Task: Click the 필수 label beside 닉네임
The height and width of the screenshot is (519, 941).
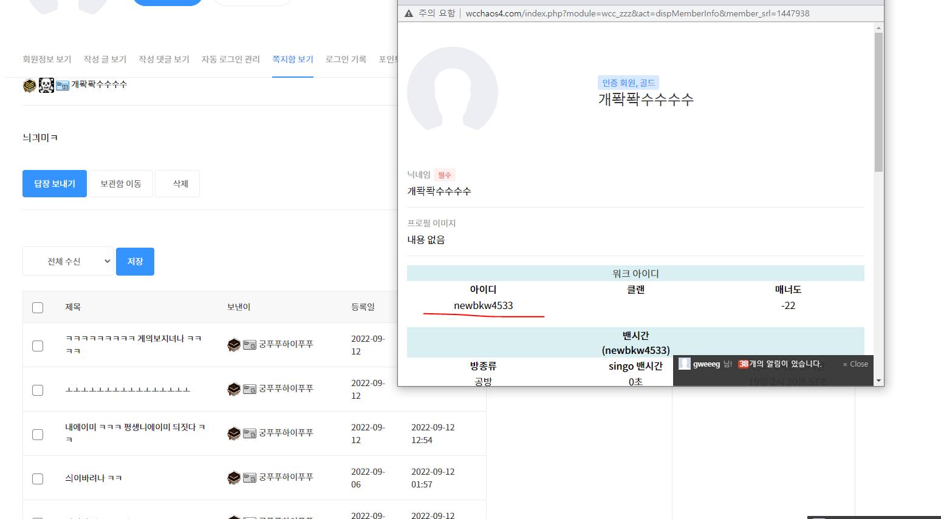Action: 445,175
